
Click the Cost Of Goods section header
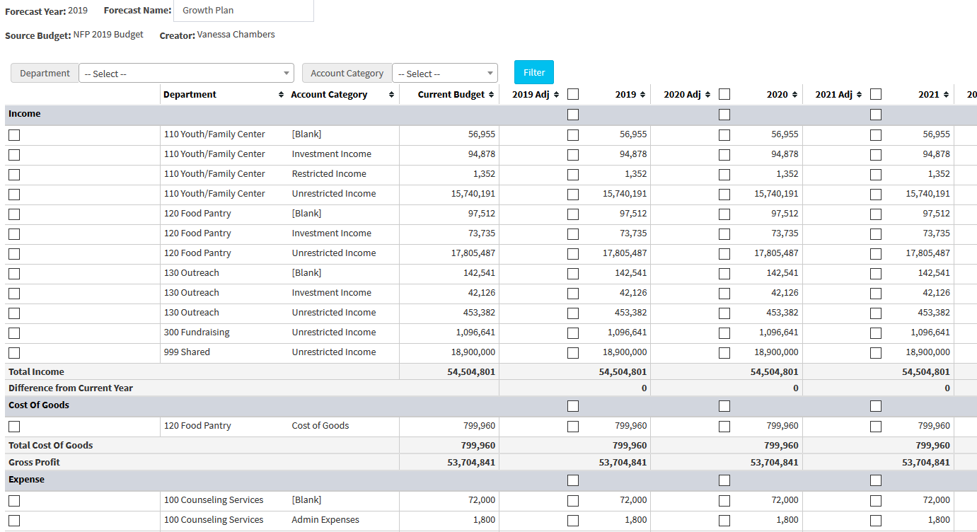click(x=491, y=405)
